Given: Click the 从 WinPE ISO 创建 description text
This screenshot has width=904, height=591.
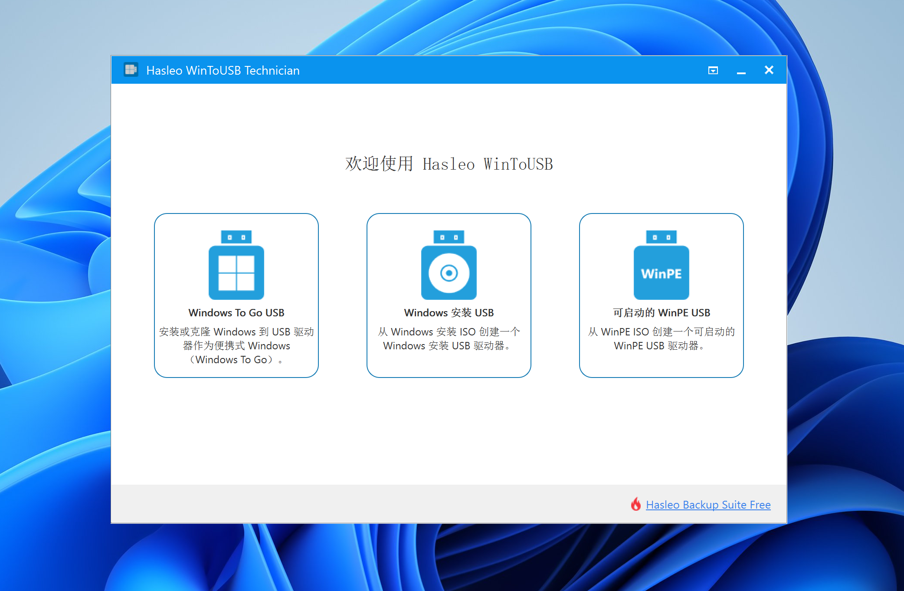Looking at the screenshot, I should click(x=662, y=339).
